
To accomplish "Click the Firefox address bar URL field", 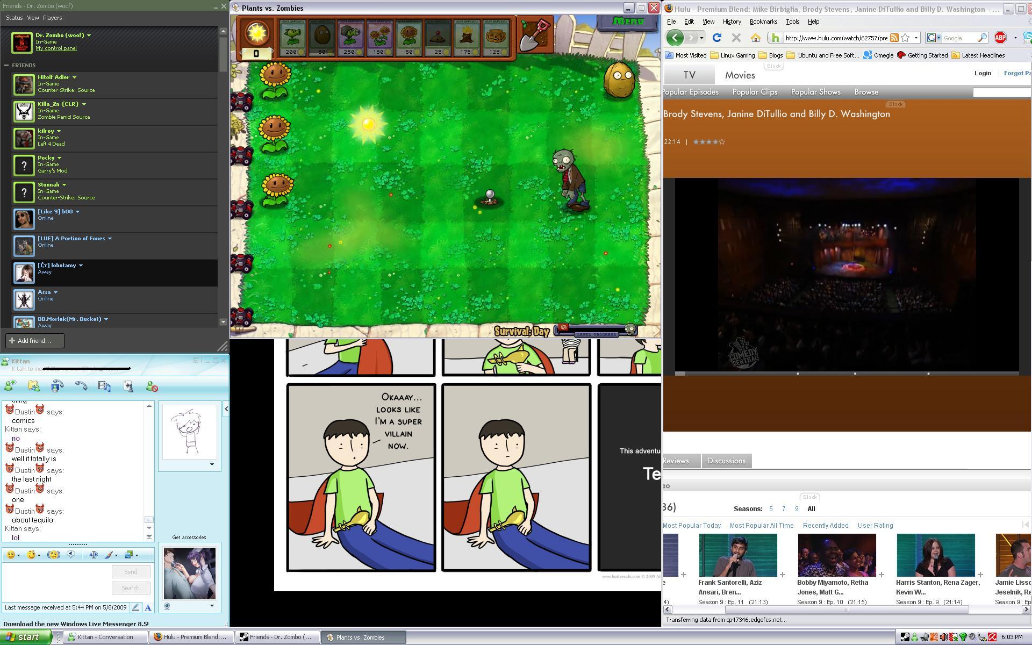I will coord(835,38).
